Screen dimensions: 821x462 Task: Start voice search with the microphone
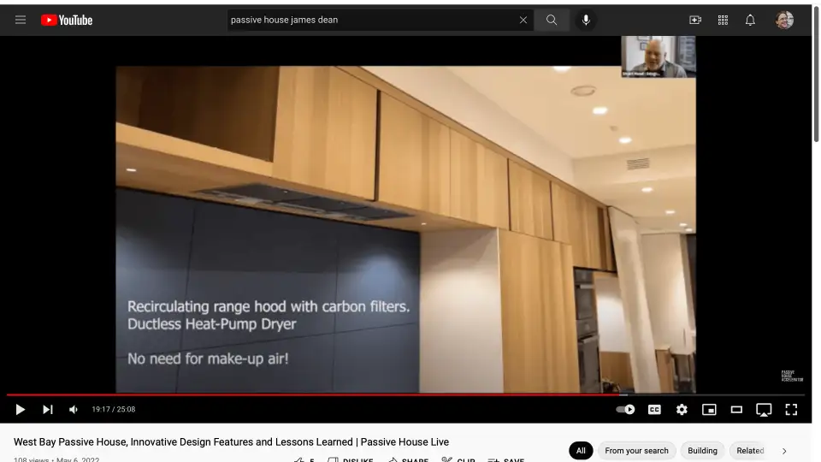pyautogui.click(x=586, y=20)
